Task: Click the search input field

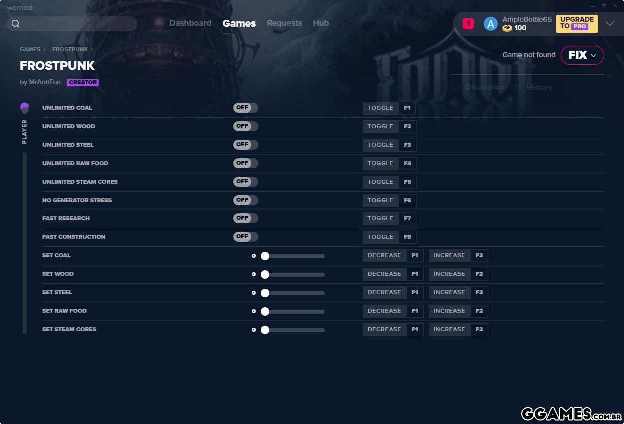Action: tap(77, 24)
